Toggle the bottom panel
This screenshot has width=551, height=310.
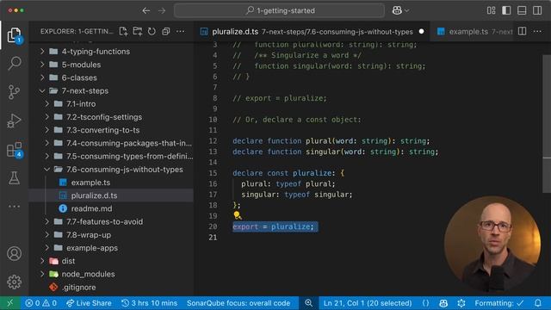[x=522, y=10]
